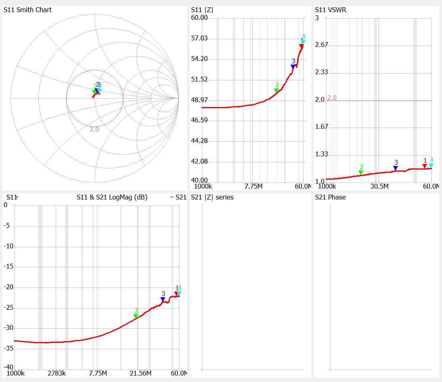The width and height of the screenshot is (442, 382).
Task: Click cyan marker 4 on S11 |Z| chart
Action: pyautogui.click(x=303, y=42)
